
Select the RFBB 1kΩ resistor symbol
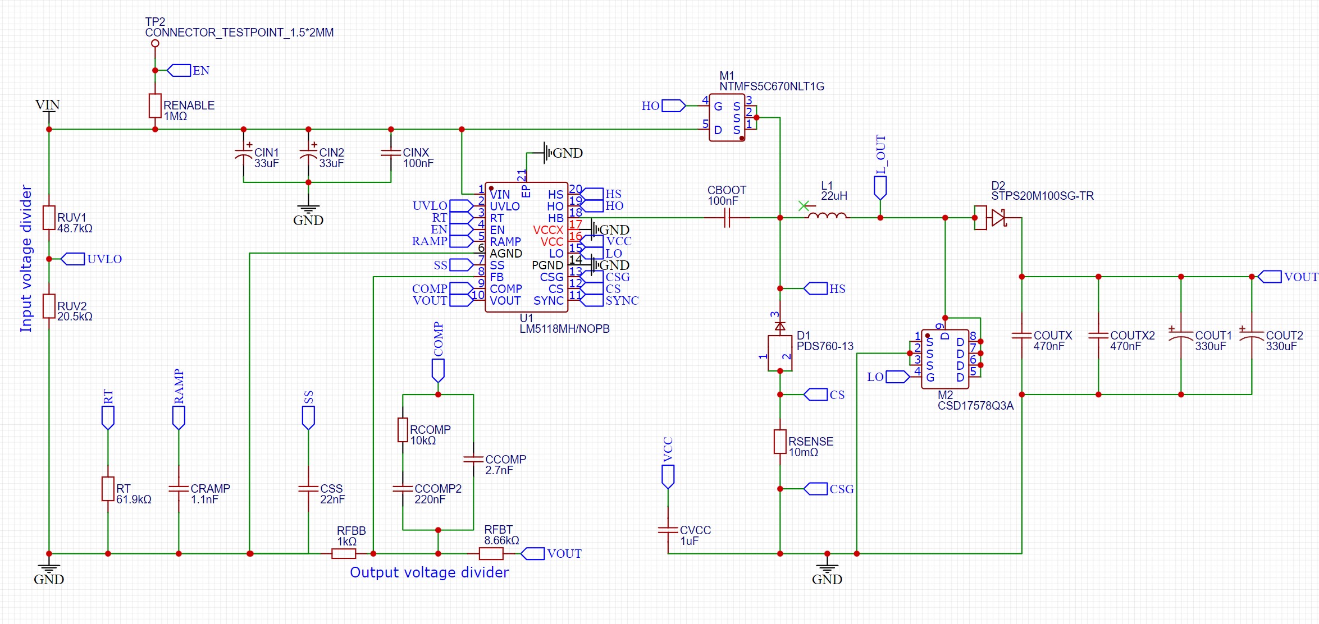pyautogui.click(x=344, y=554)
